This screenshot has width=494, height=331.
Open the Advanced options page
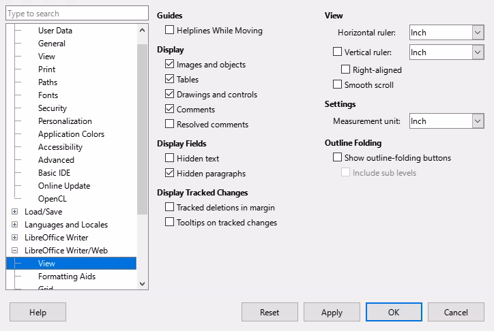click(56, 159)
